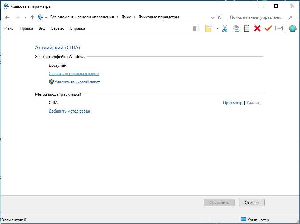Screen dimensions: 300x224
Task: Click the orange checkmark Properties icon
Action: tap(268, 29)
